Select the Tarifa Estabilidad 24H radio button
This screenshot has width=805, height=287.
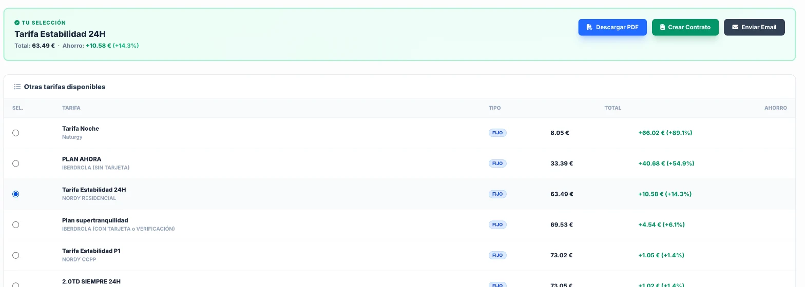click(15, 194)
